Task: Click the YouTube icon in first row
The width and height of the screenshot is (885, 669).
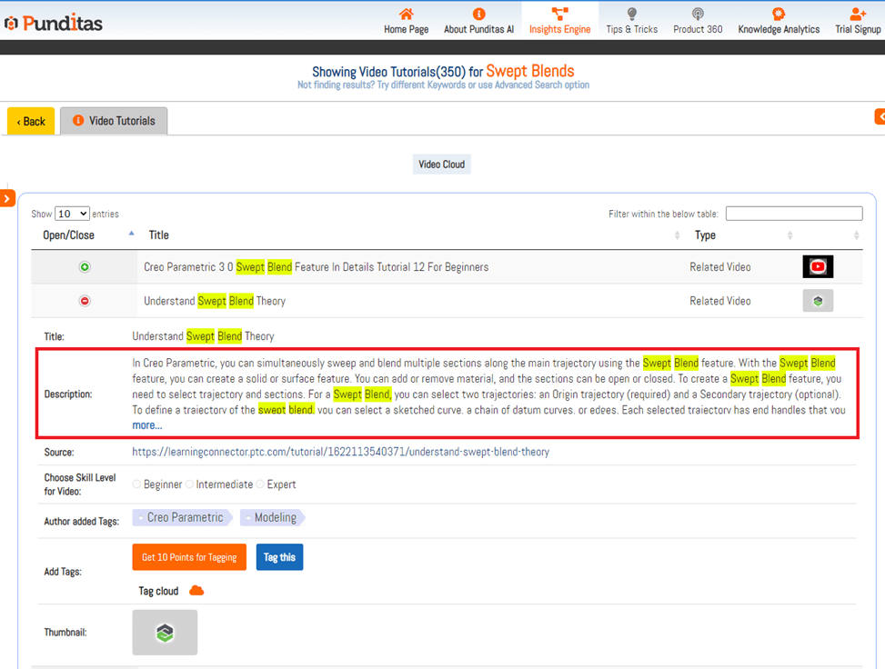Action: (818, 267)
